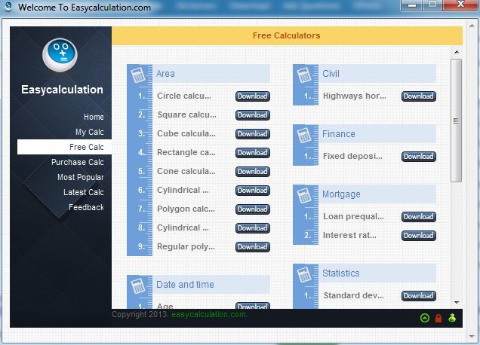Click the green user footer icon

pyautogui.click(x=452, y=318)
